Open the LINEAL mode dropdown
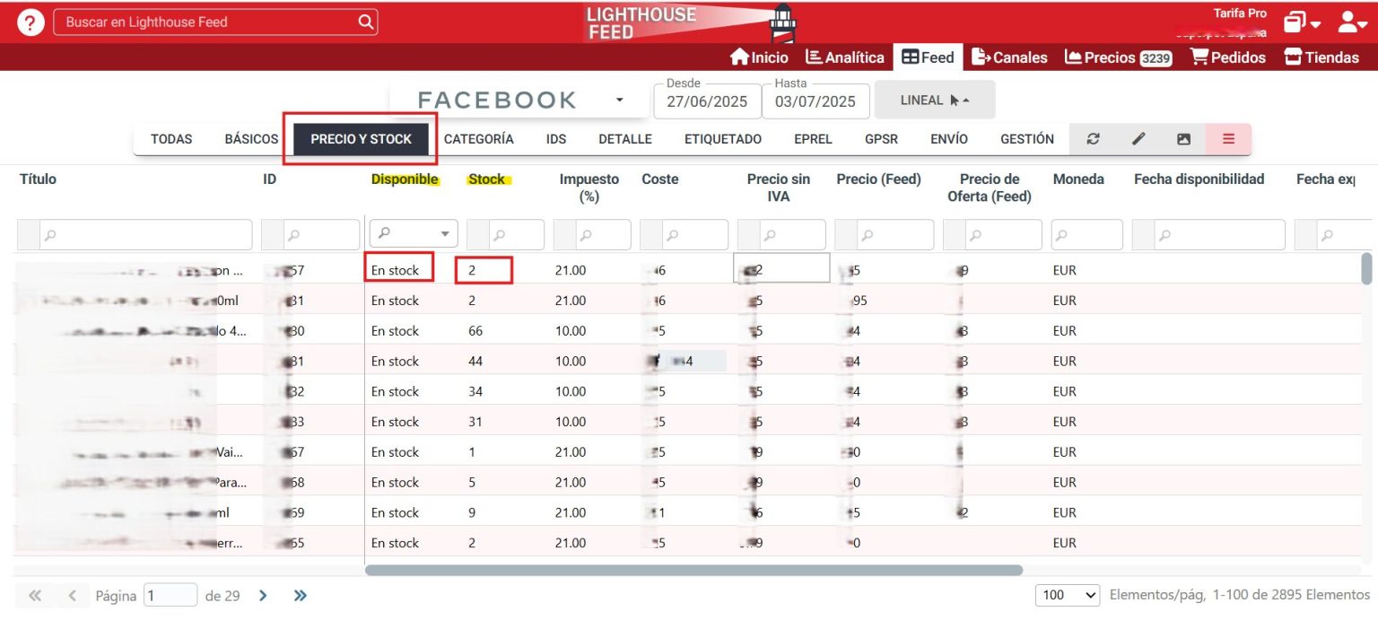Image resolution: width=1378 pixels, height=629 pixels. [x=934, y=100]
